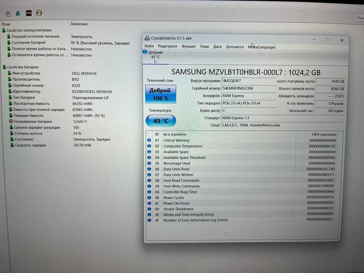The width and height of the screenshot is (364, 273).
Task: Click status orb of Media and Data Integrity Errors
Action: coord(149,214)
